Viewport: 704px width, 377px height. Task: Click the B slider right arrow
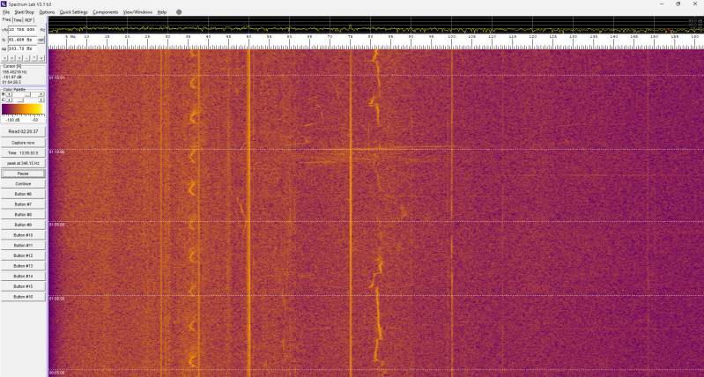coord(41,94)
